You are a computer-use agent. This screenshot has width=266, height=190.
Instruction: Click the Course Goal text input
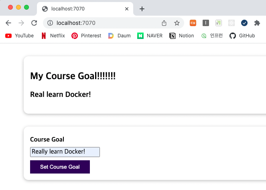tap(65, 152)
